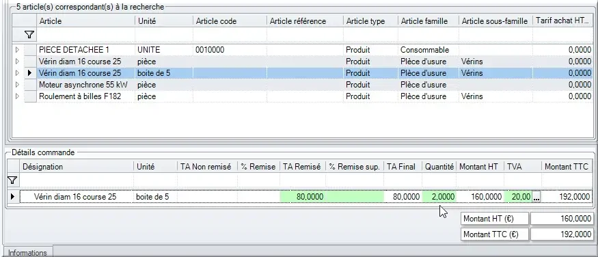Screen dimensions: 598x257
Task: Click the TA Final 80,0000 cell
Action: 403,197
